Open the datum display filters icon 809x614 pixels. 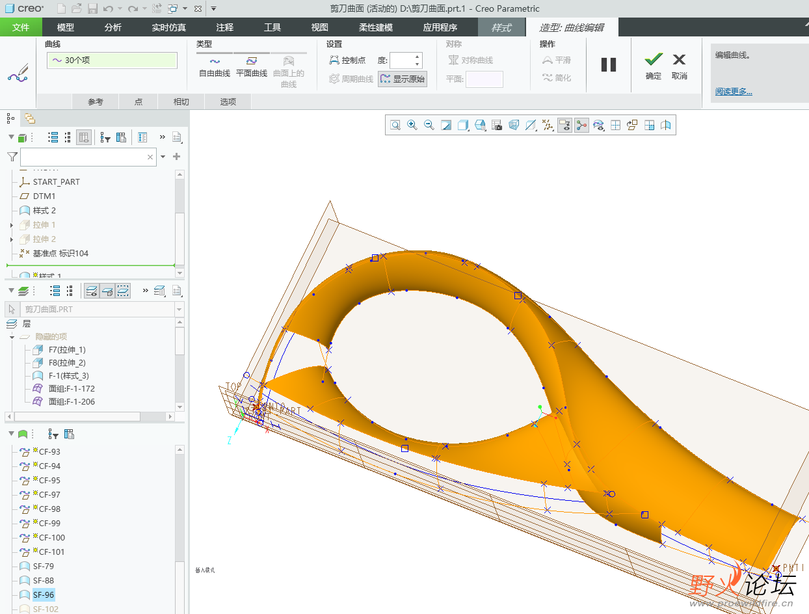click(548, 126)
